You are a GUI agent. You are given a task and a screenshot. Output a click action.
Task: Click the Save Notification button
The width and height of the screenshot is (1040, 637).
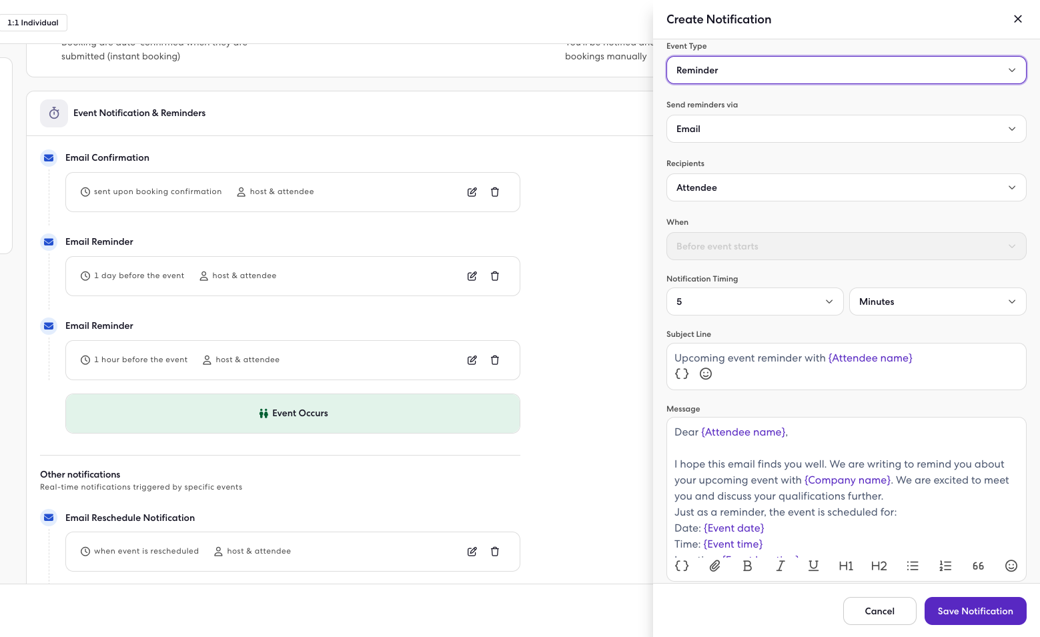pyautogui.click(x=975, y=611)
